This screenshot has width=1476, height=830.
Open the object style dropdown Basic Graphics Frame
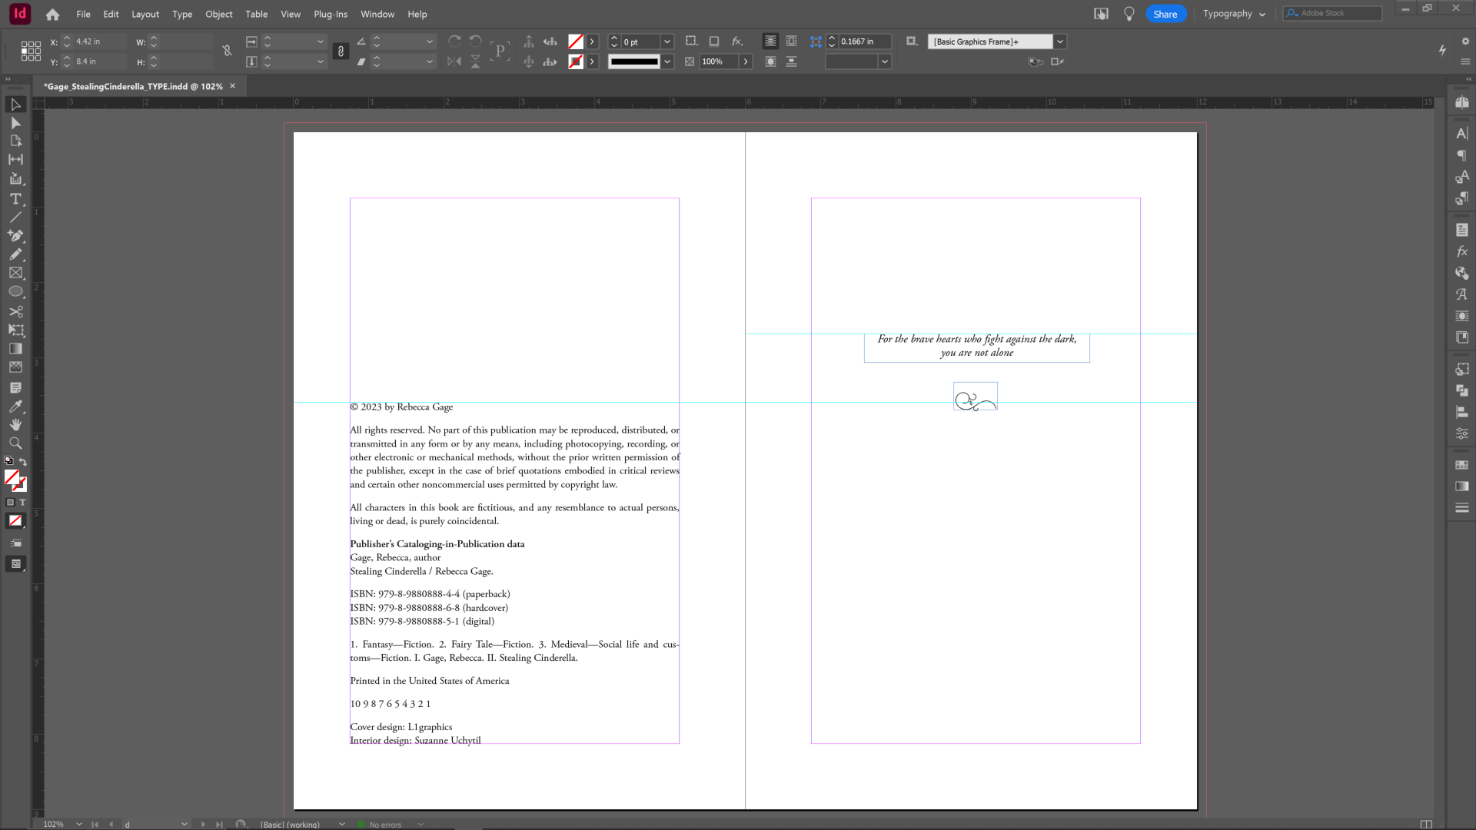[1060, 41]
